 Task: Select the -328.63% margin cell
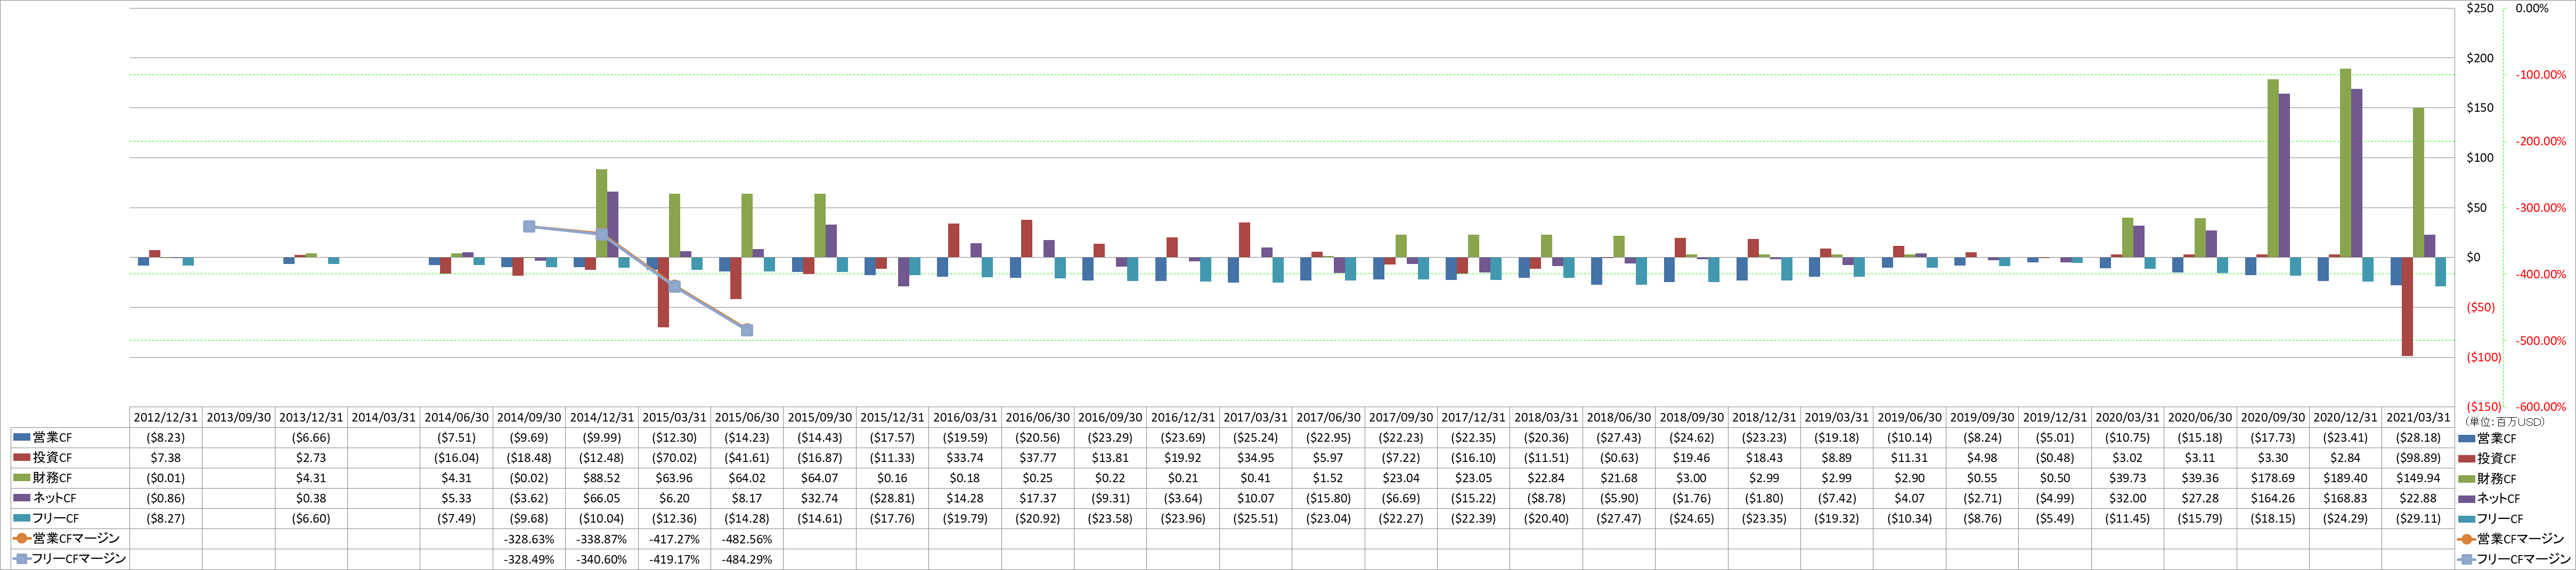pyautogui.click(x=529, y=539)
